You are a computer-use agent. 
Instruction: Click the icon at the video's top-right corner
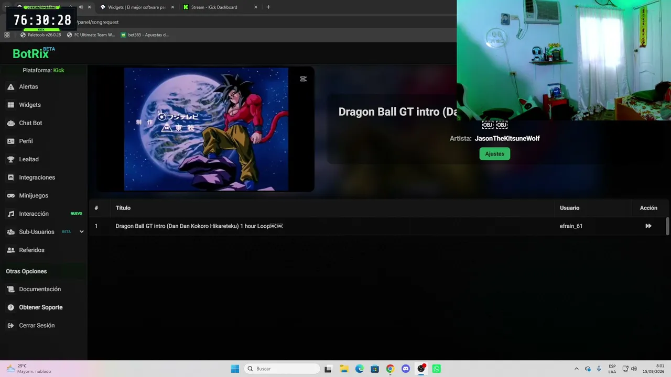pyautogui.click(x=303, y=79)
